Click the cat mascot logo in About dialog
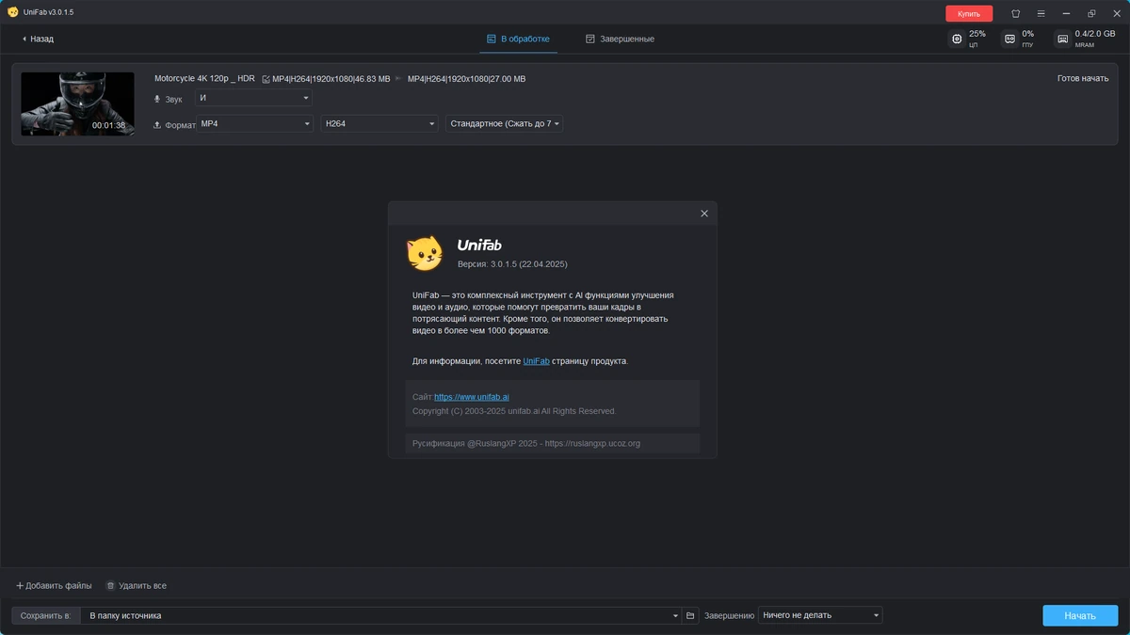1130x635 pixels. click(x=425, y=253)
